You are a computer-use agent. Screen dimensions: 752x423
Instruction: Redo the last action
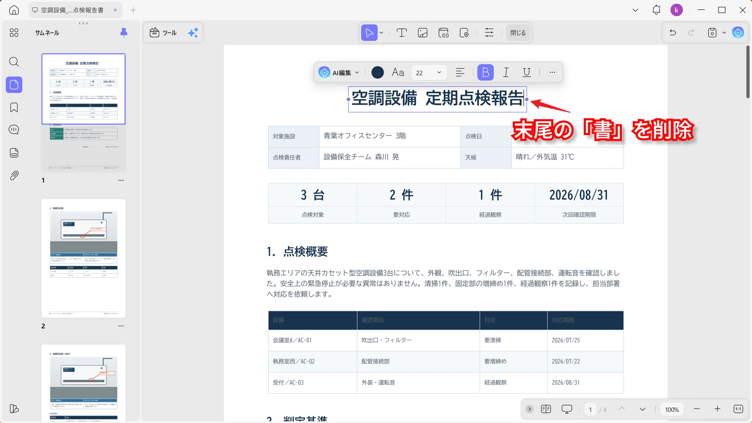click(x=691, y=33)
